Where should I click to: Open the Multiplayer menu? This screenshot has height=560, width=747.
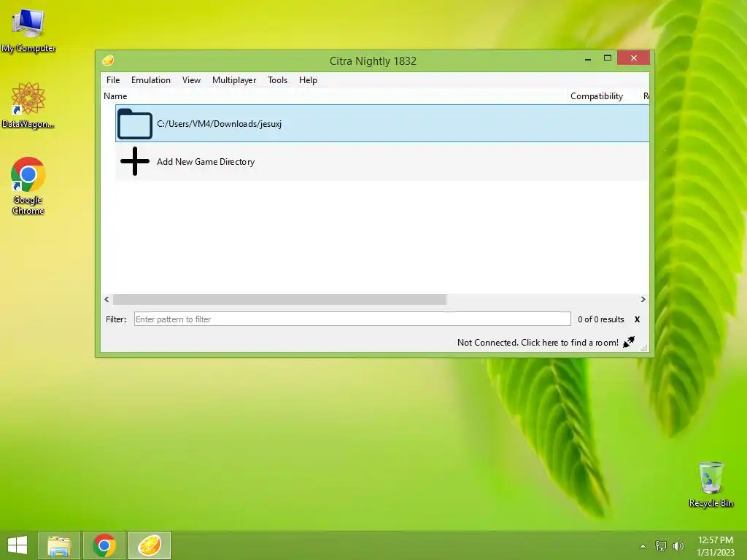(x=234, y=80)
